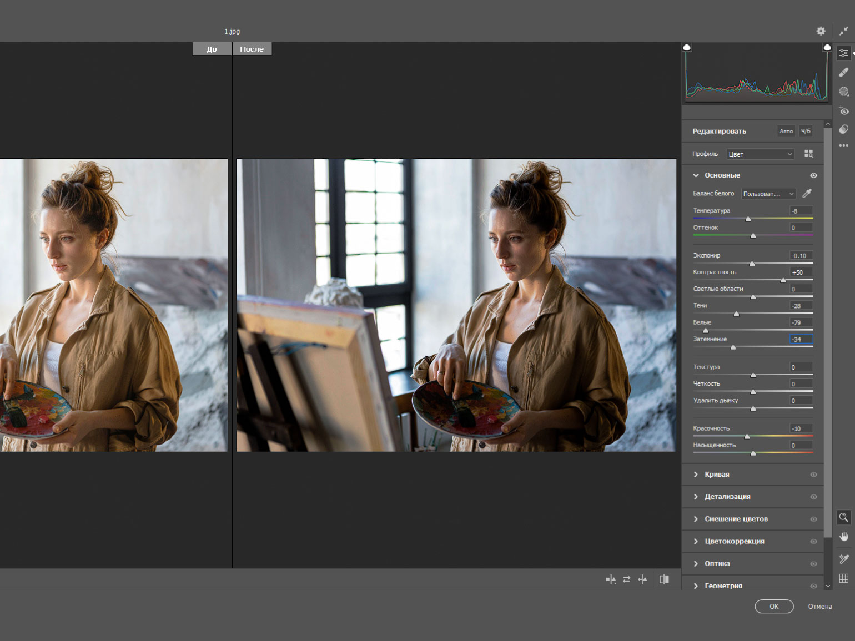Select the healing brush tool
The height and width of the screenshot is (641, 855).
coord(843,72)
